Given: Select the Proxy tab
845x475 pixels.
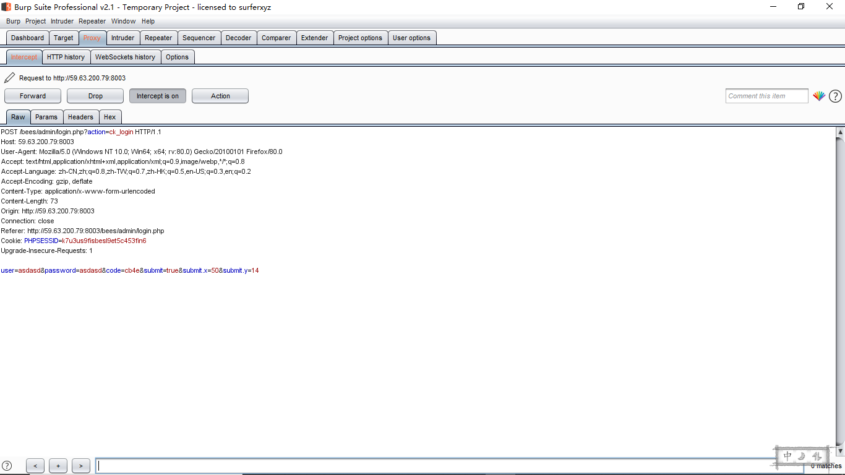Looking at the screenshot, I should [x=92, y=38].
